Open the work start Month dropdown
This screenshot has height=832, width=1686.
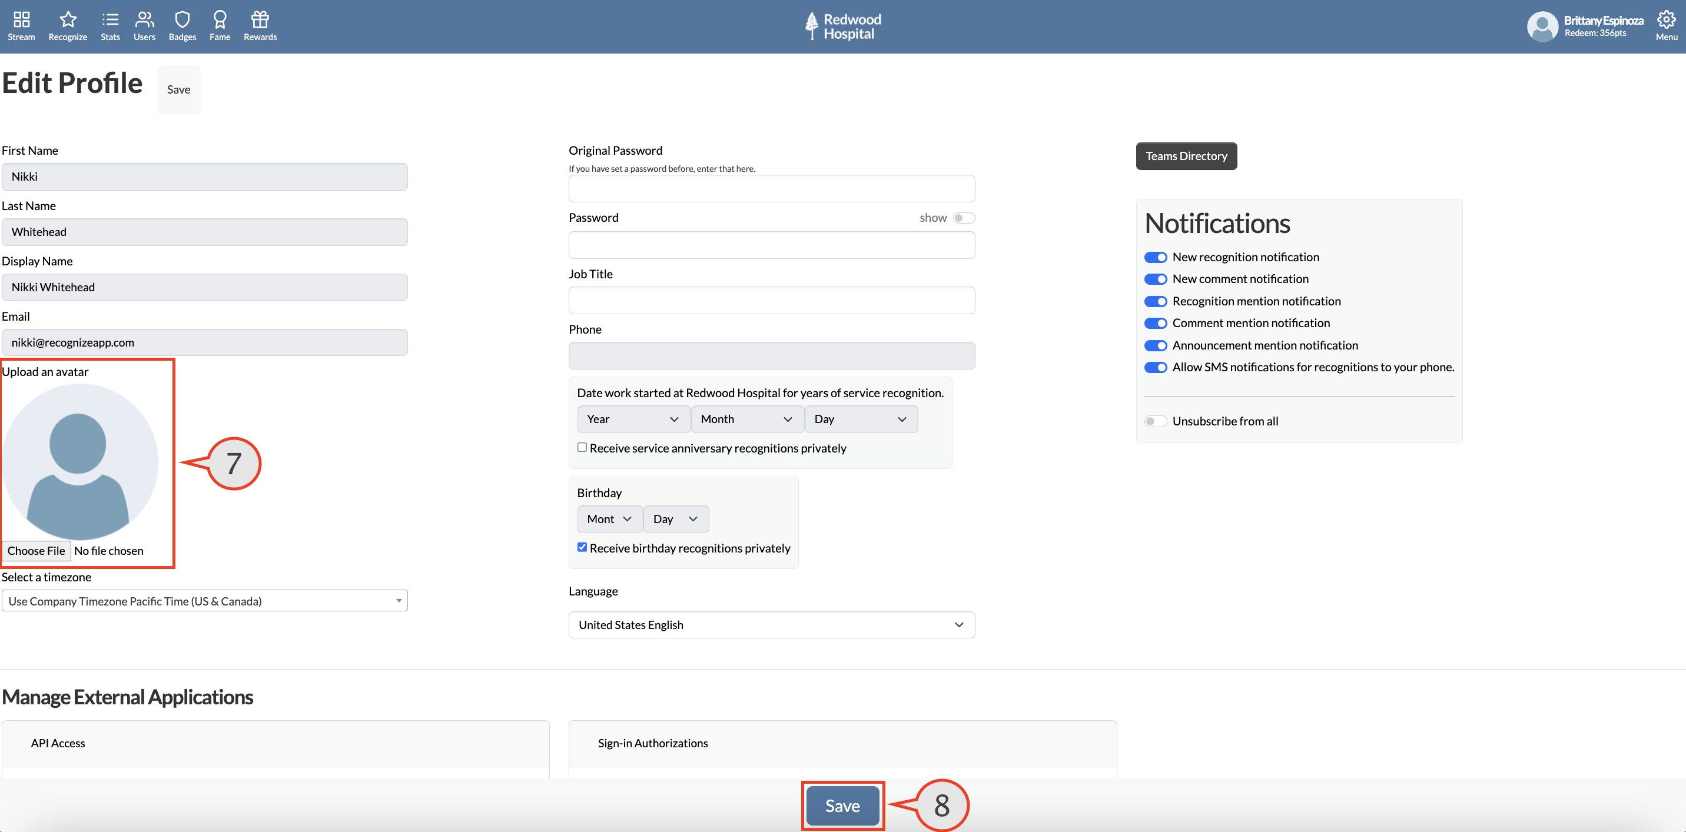[x=747, y=420]
